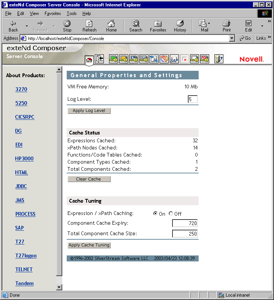
Task: Open the File menu
Action: click(x=8, y=13)
